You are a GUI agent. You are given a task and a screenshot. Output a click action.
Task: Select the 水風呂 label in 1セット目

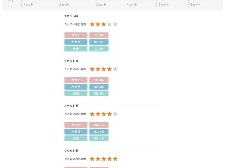tap(76, 42)
